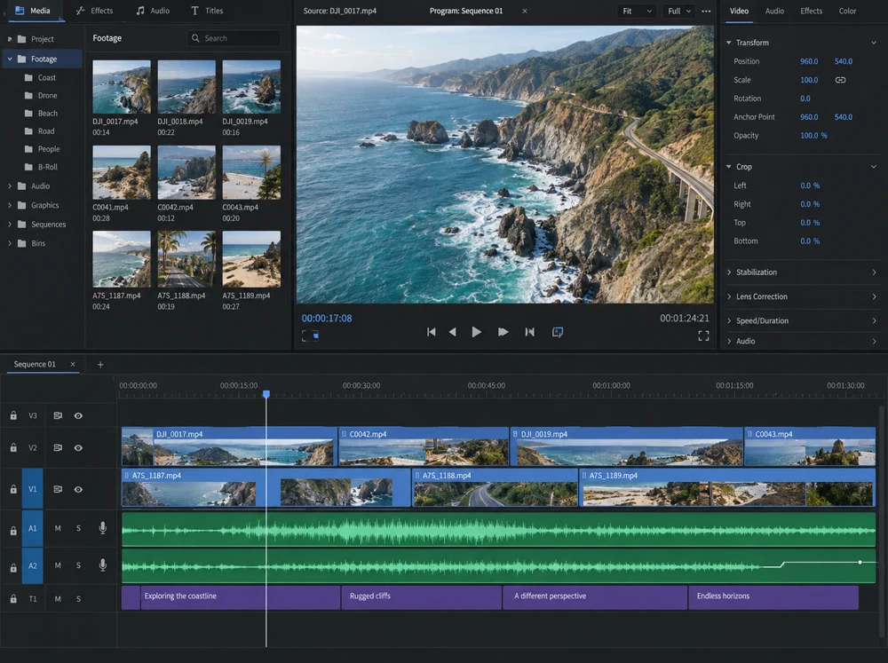
Task: Switch to the Effects tab beside Media
Action: (x=95, y=11)
